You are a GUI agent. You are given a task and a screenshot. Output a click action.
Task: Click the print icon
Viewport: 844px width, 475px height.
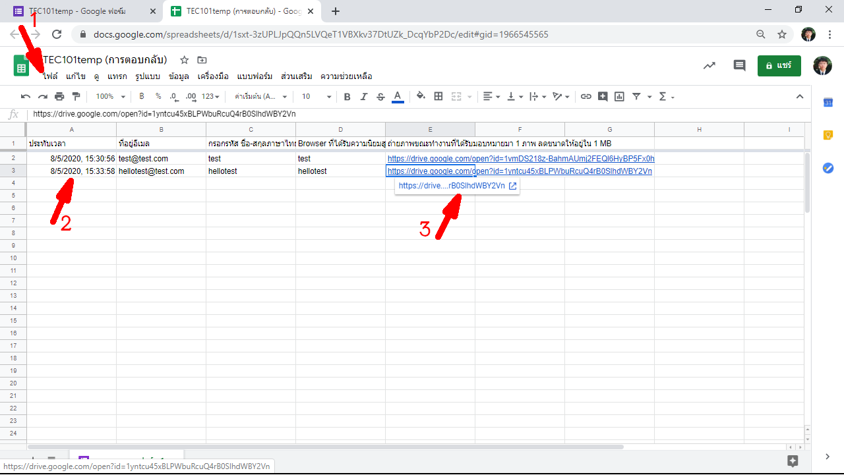[x=59, y=97]
